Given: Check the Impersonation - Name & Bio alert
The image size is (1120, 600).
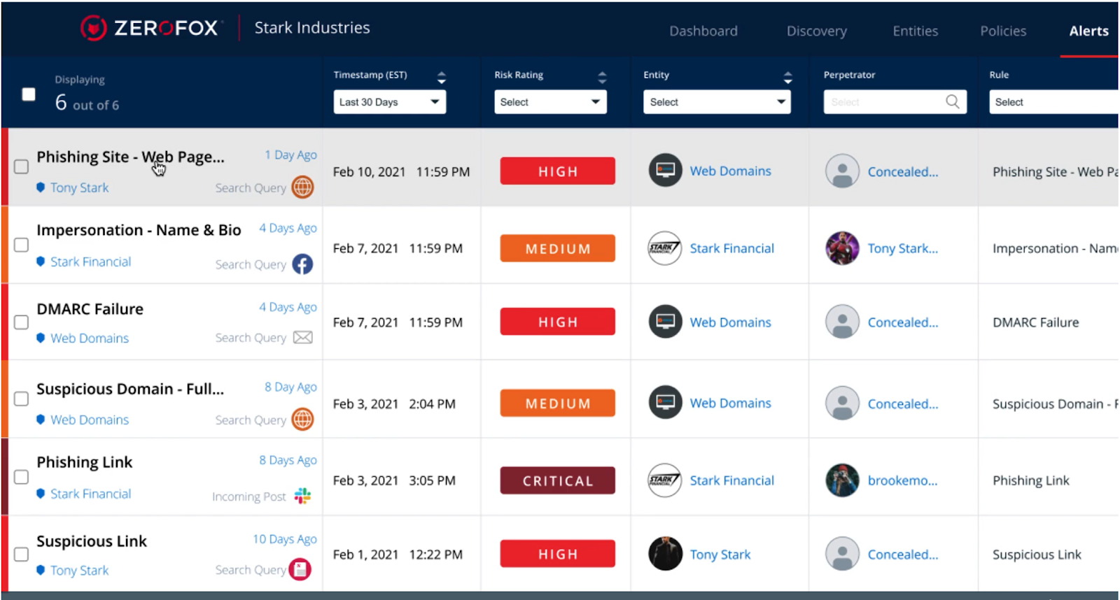Looking at the screenshot, I should pos(22,245).
